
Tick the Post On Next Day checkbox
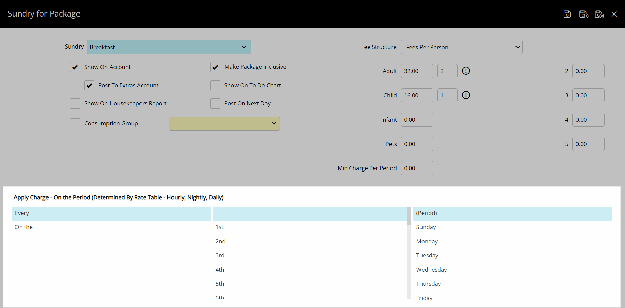tap(215, 103)
